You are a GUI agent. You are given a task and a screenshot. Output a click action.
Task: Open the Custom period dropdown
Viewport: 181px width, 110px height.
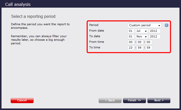click(x=145, y=25)
